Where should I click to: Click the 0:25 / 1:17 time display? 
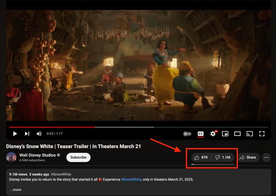tap(54, 134)
